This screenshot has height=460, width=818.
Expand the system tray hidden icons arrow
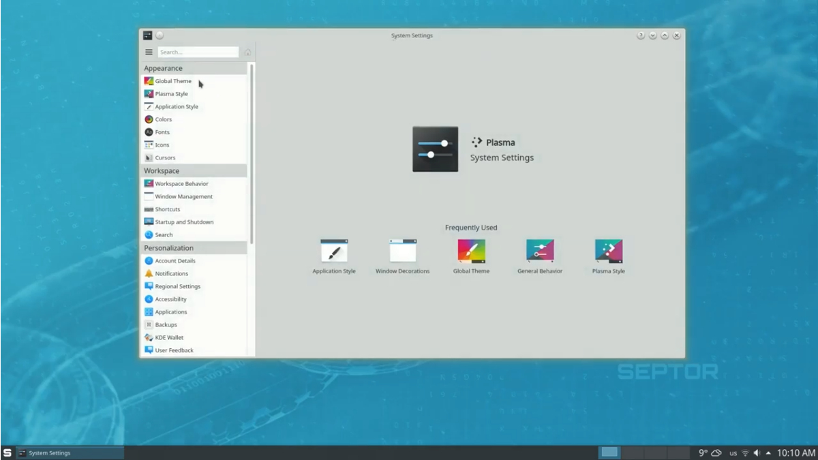coord(769,453)
